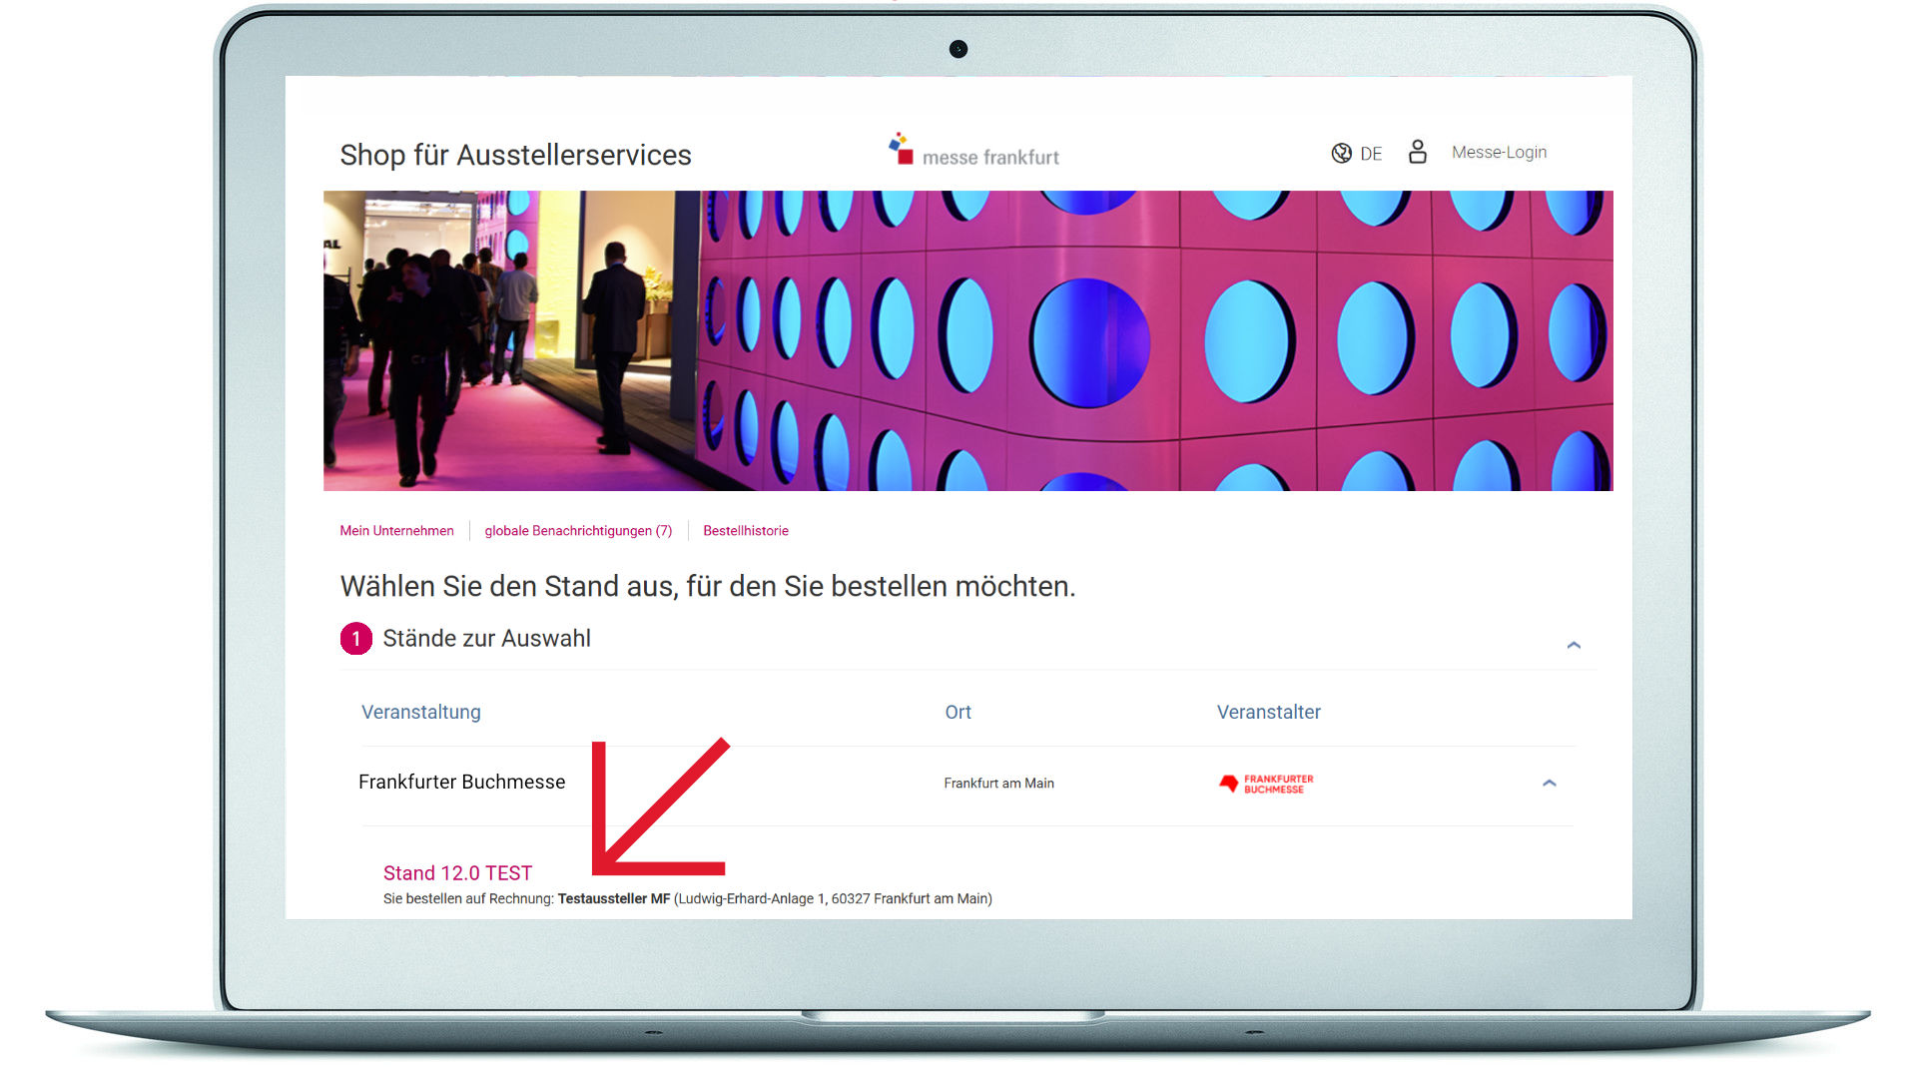Select the DE language label
The image size is (1917, 1072).
[x=1371, y=154]
